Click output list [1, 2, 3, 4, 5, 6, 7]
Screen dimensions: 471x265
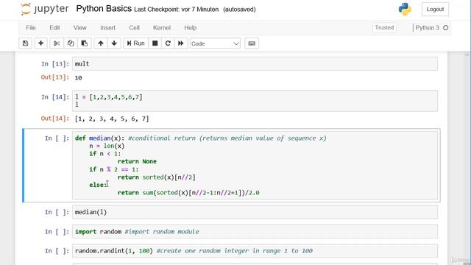(112, 119)
